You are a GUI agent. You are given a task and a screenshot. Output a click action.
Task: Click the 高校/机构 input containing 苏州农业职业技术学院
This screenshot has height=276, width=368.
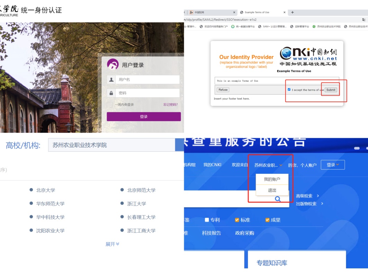click(x=112, y=145)
